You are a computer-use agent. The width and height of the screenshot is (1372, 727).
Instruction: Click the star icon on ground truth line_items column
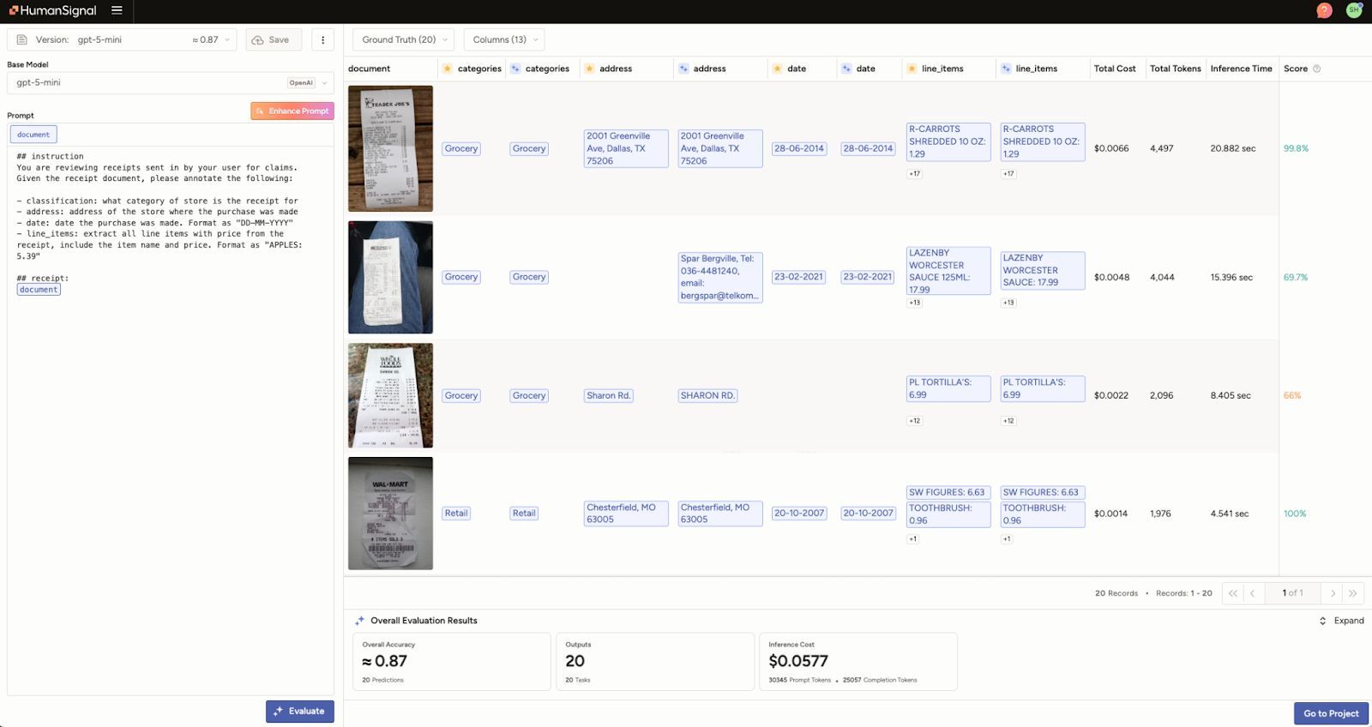point(912,69)
